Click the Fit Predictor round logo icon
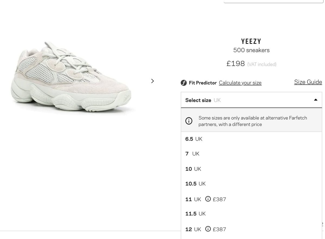The width and height of the screenshot is (325, 239). pos(184,83)
